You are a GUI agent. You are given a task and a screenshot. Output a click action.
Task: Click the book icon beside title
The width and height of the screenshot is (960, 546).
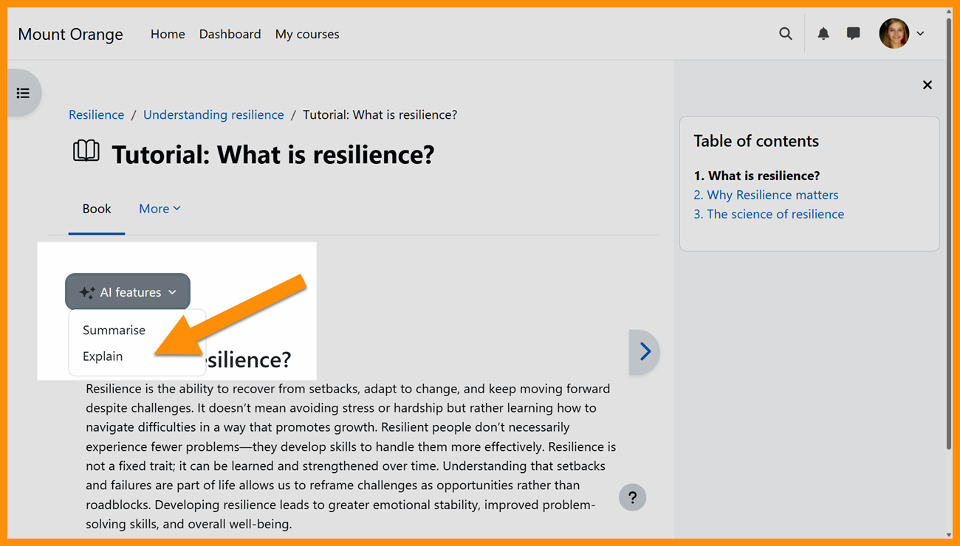86,152
